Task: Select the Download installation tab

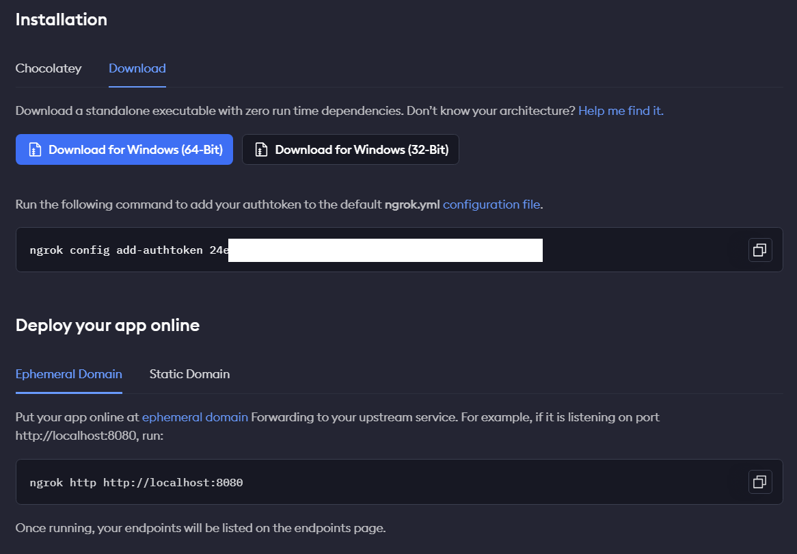Action: (x=137, y=68)
